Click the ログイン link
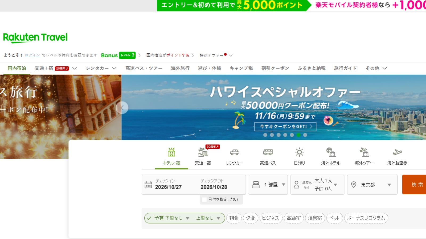Image resolution: width=426 pixels, height=239 pixels. (x=32, y=55)
